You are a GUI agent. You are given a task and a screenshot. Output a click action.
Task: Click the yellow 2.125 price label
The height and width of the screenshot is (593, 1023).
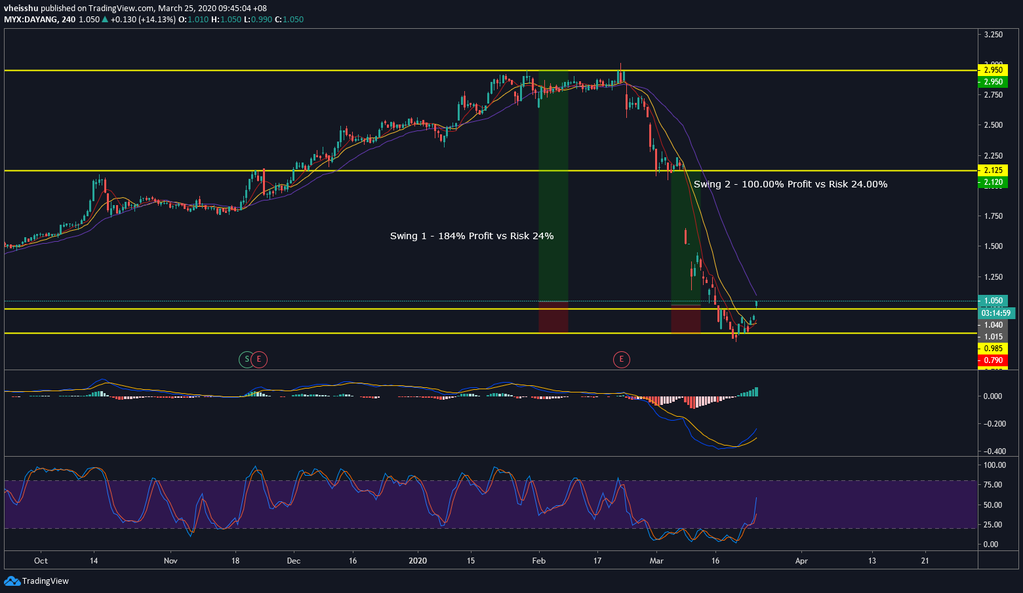pos(993,170)
